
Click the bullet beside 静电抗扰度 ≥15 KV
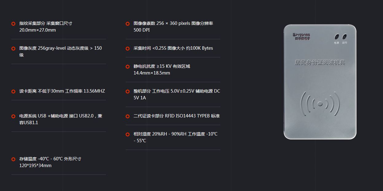point(127,67)
